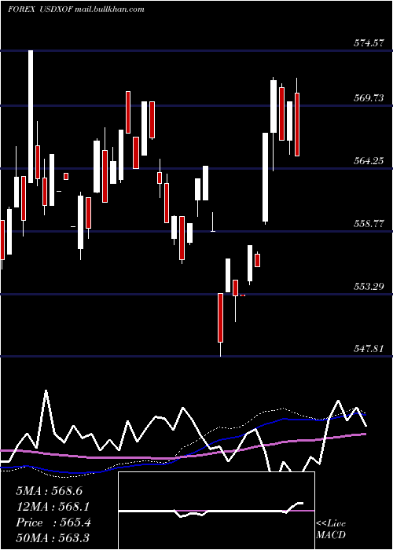Click the 5MA : 568.6 value
This screenshot has width=393, height=550.
(49, 491)
